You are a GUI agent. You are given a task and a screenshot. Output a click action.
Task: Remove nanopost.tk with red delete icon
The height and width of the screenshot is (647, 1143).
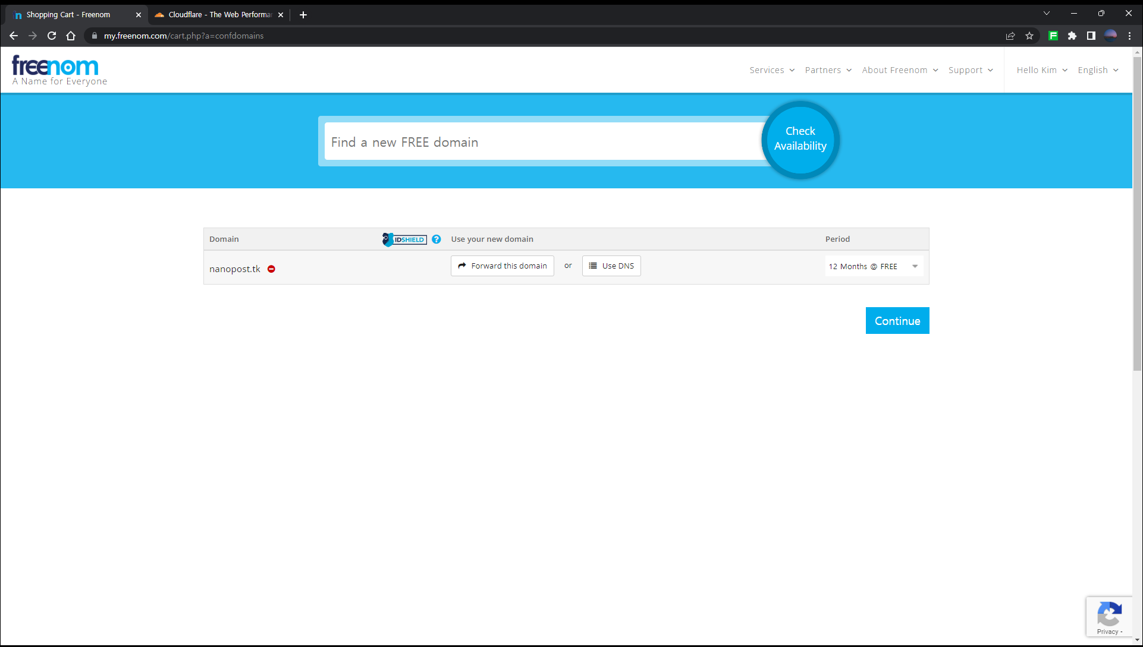tap(271, 269)
